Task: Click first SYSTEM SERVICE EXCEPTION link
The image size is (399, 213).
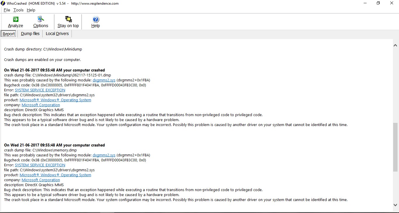Action: coord(40,90)
